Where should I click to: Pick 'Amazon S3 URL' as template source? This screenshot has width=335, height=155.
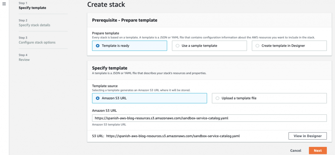coord(98,98)
